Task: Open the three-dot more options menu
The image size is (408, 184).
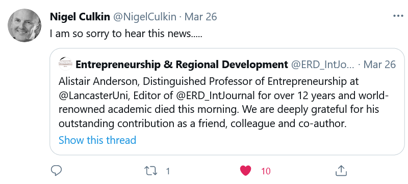Action: point(398,16)
